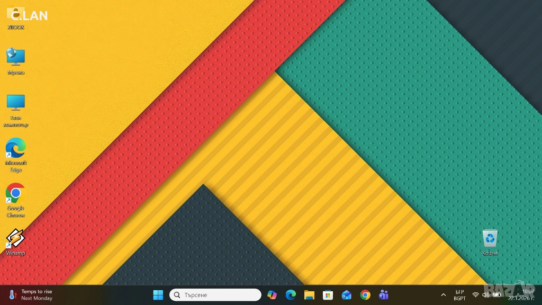Open the Temps to rise weather widget
This screenshot has width=542, height=305.
tap(31, 295)
